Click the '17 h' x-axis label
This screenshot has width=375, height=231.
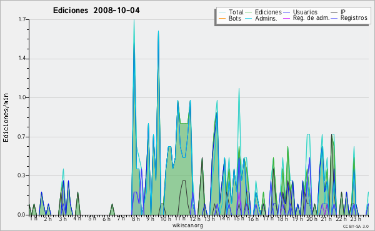tap(268, 219)
